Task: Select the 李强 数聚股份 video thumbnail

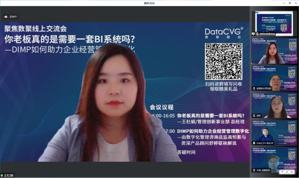Action: pyautogui.click(x=274, y=160)
